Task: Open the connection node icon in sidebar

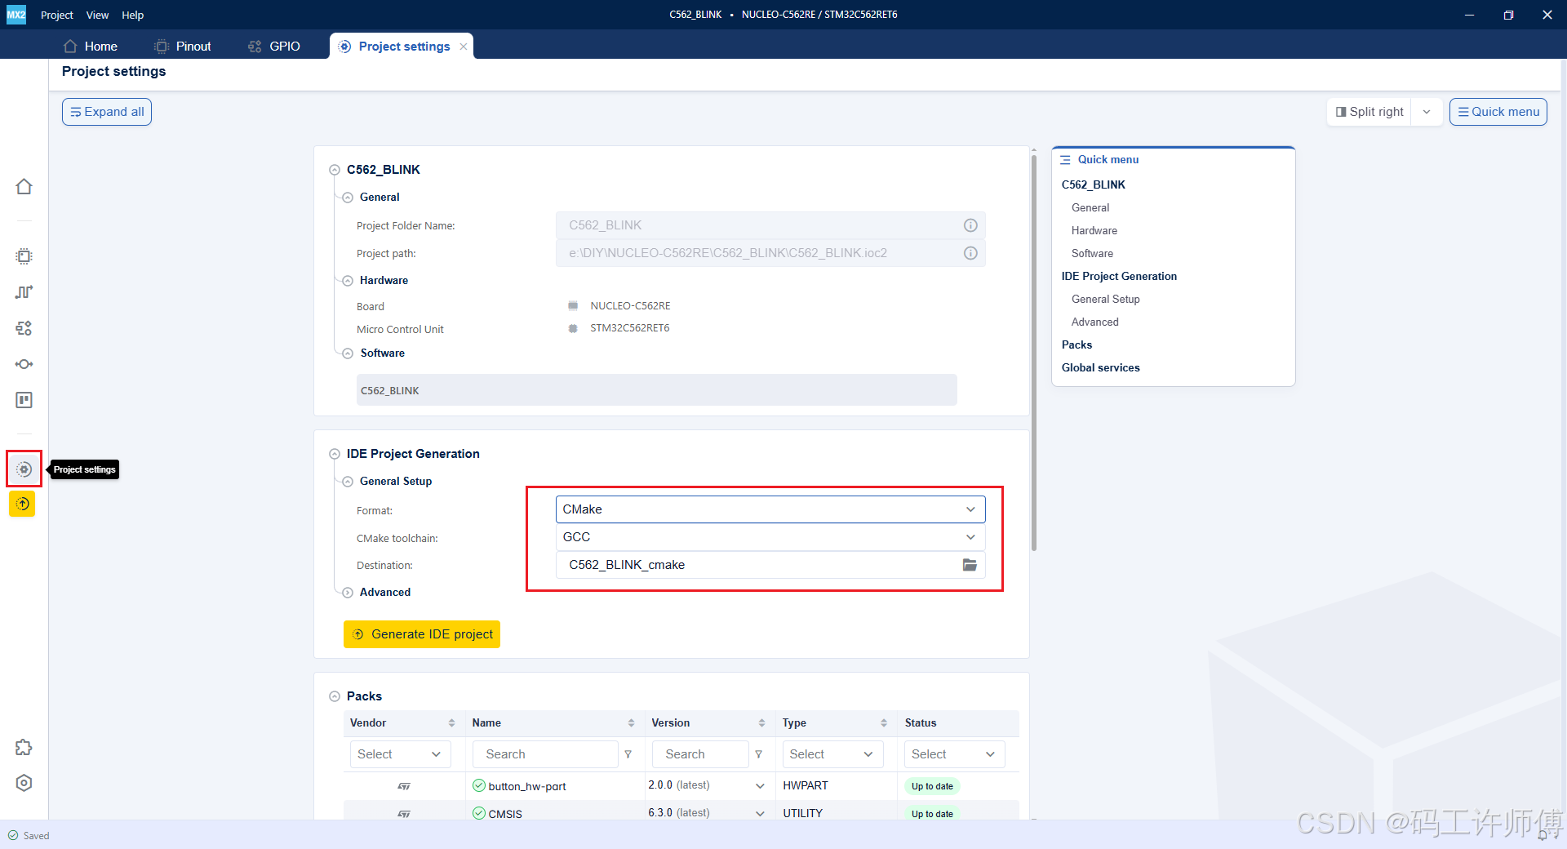Action: click(x=24, y=364)
